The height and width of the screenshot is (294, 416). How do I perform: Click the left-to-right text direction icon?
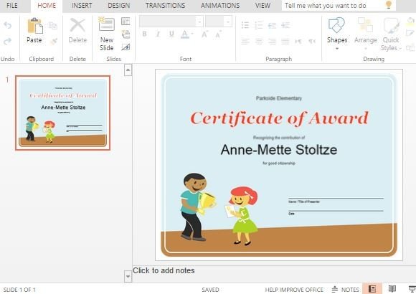click(298, 42)
